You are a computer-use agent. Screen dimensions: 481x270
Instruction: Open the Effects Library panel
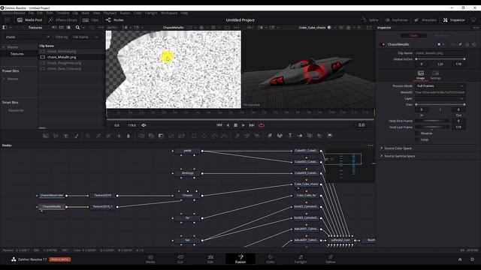click(63, 20)
